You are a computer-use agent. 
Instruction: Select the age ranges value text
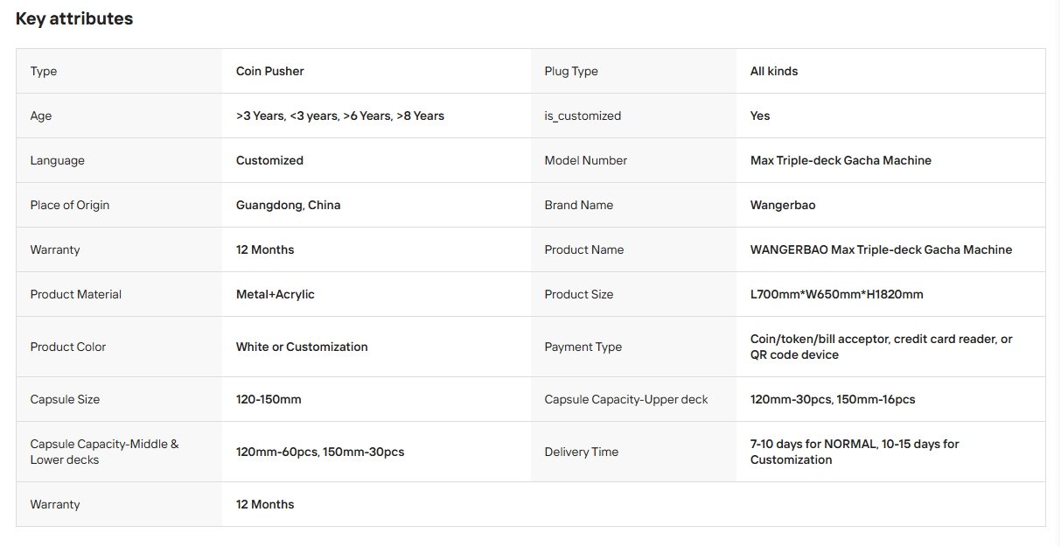coord(340,116)
